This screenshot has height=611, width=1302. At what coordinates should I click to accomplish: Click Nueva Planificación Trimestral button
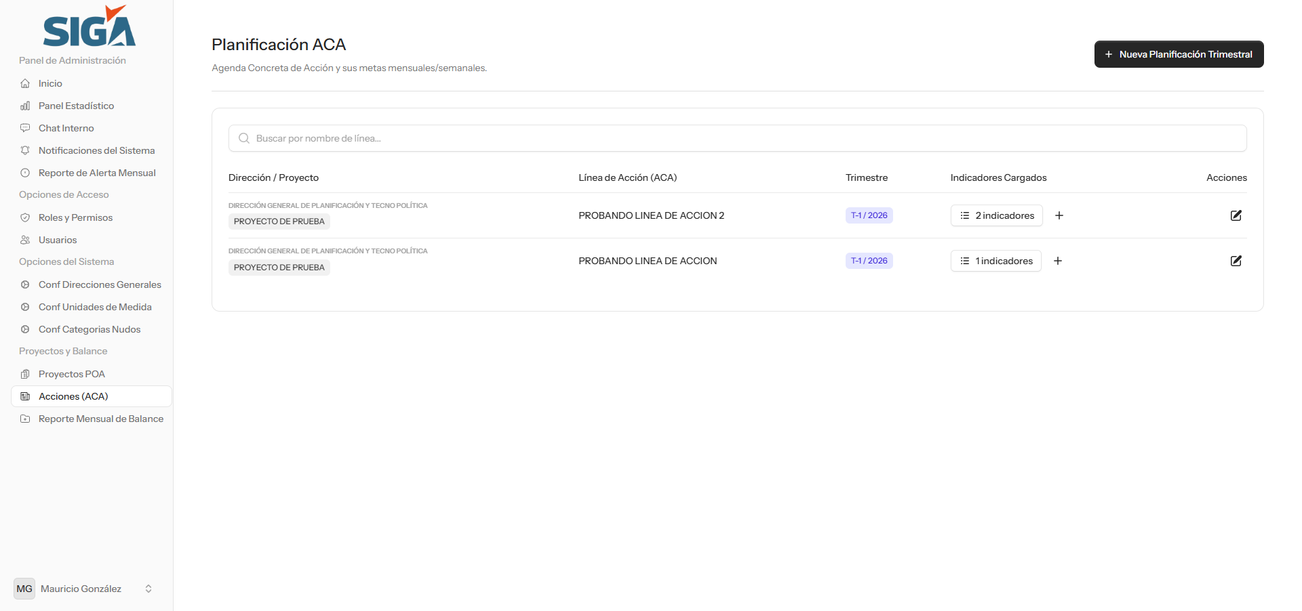(1179, 54)
